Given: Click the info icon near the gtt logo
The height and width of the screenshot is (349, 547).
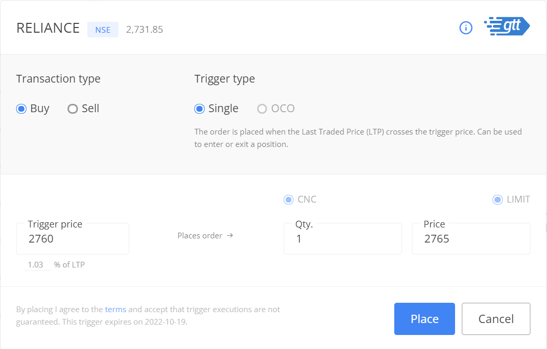Looking at the screenshot, I should 465,28.
